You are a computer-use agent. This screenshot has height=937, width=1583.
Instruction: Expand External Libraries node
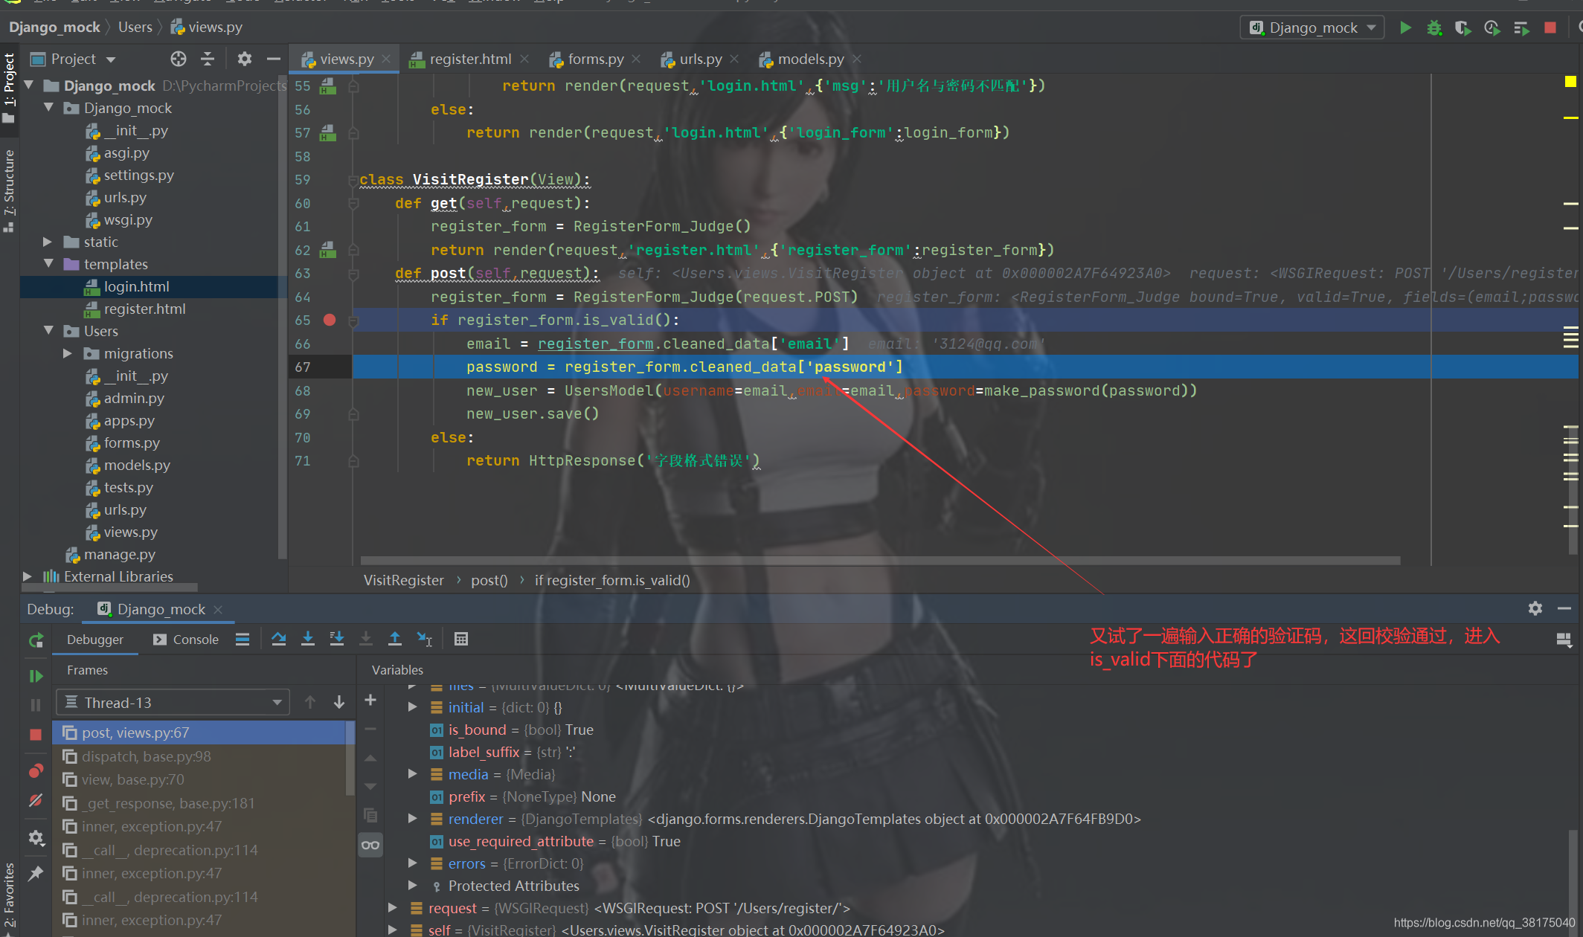28,576
